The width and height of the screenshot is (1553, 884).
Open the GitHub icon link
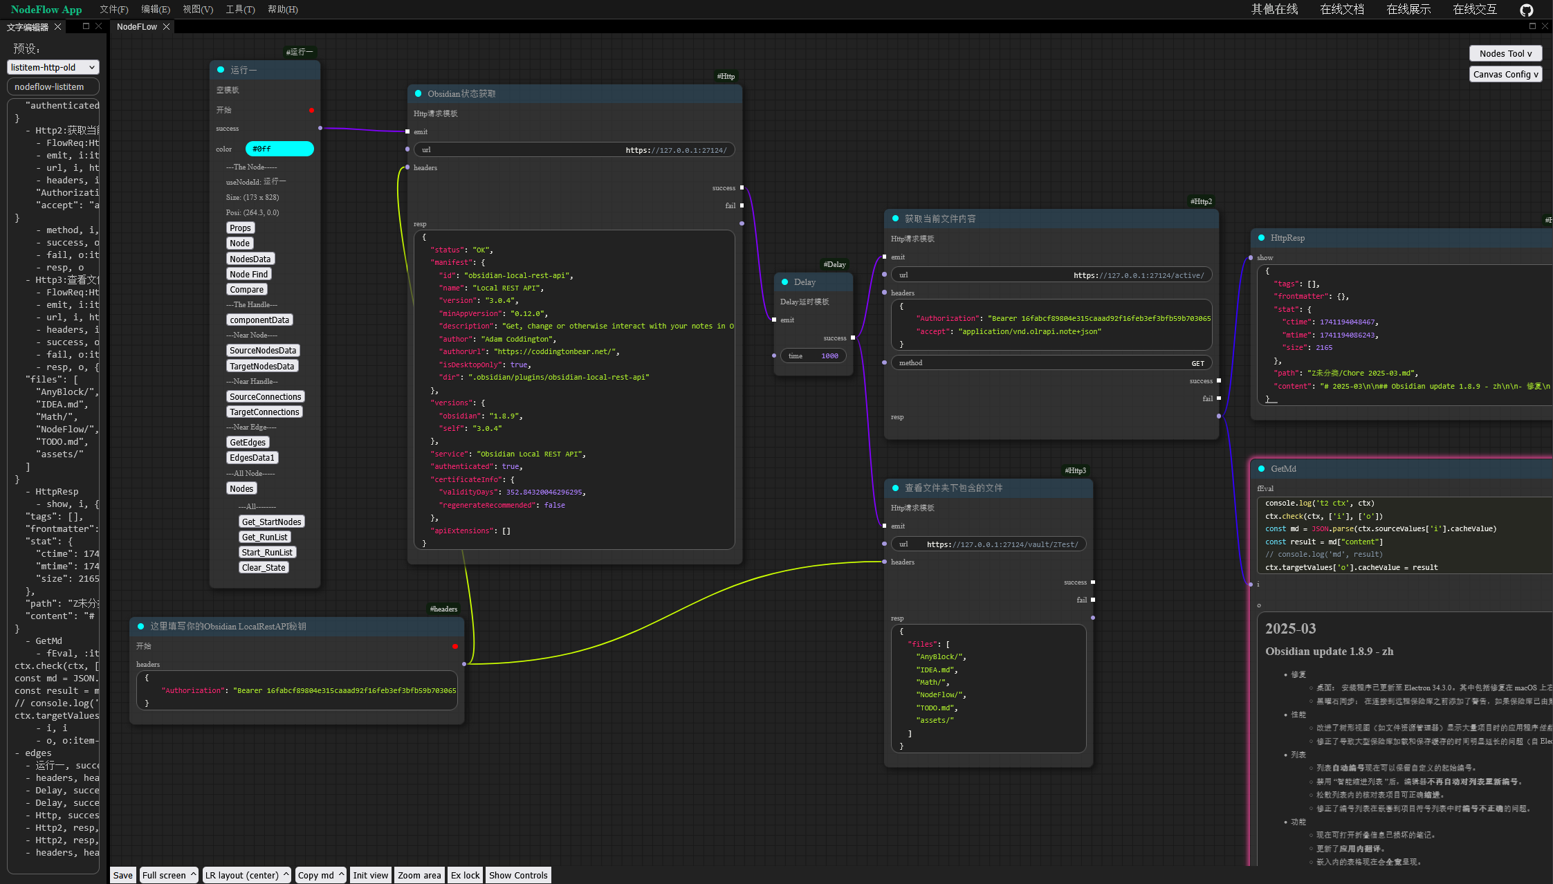pyautogui.click(x=1526, y=10)
